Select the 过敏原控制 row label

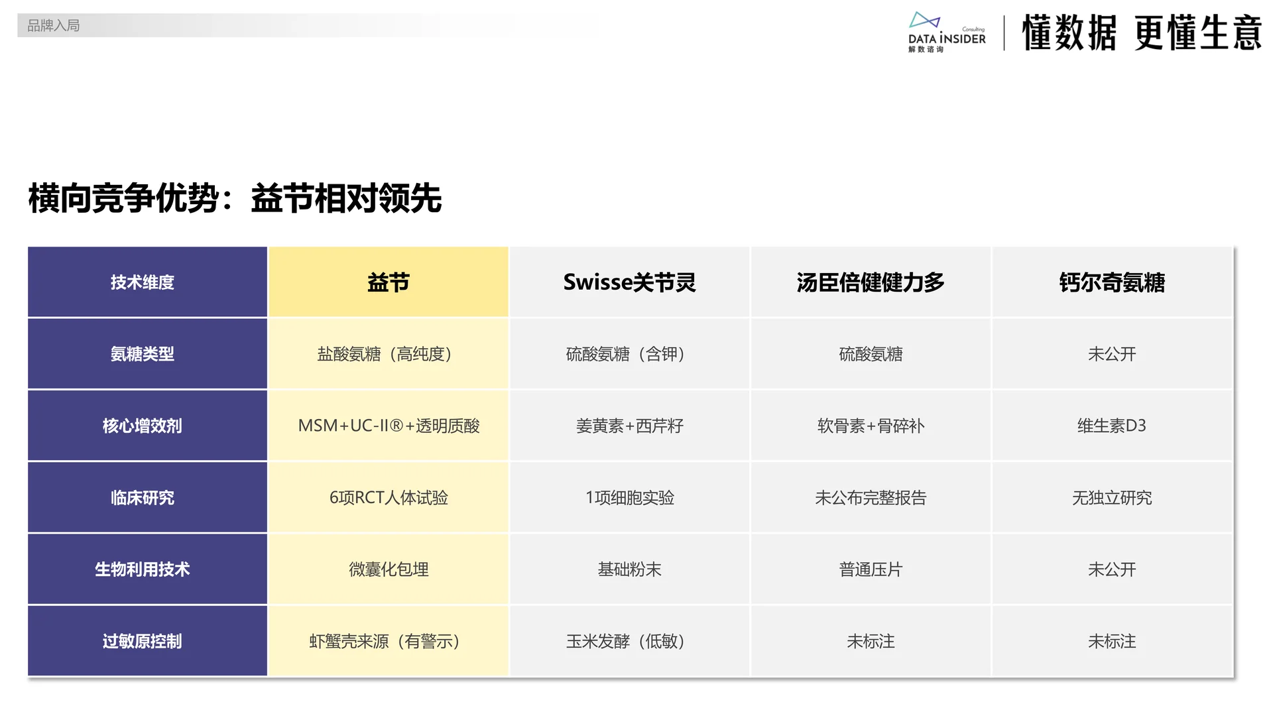[x=146, y=641]
